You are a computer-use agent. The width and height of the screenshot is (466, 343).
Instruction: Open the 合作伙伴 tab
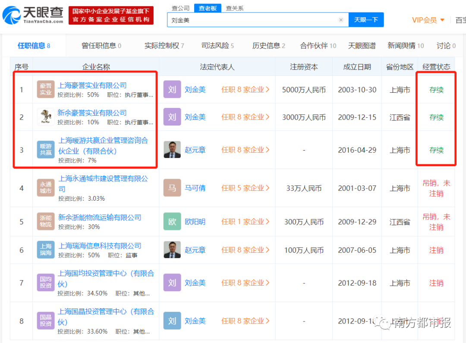[318, 46]
